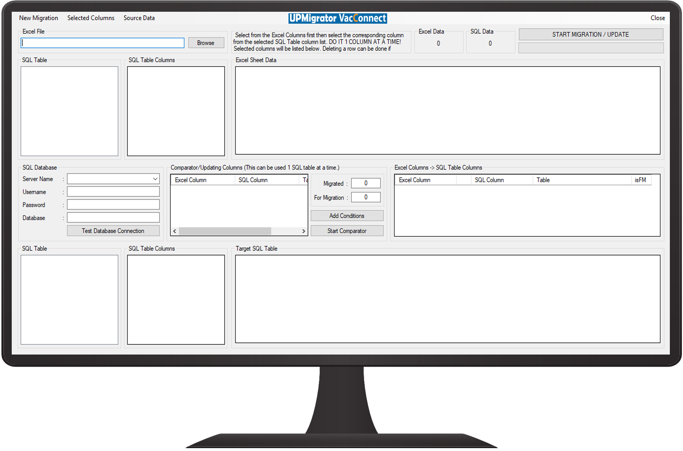The width and height of the screenshot is (683, 451).
Task: Click mapping list SQL Column header
Action: pyautogui.click(x=501, y=180)
